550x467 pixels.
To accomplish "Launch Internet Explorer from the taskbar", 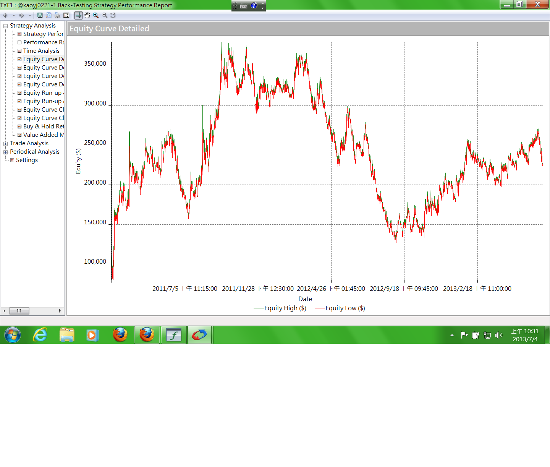I will click(40, 335).
